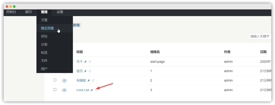Click the slug value 3 in Love List row
Viewport: 275px width, 105px height.
coord(151,90)
